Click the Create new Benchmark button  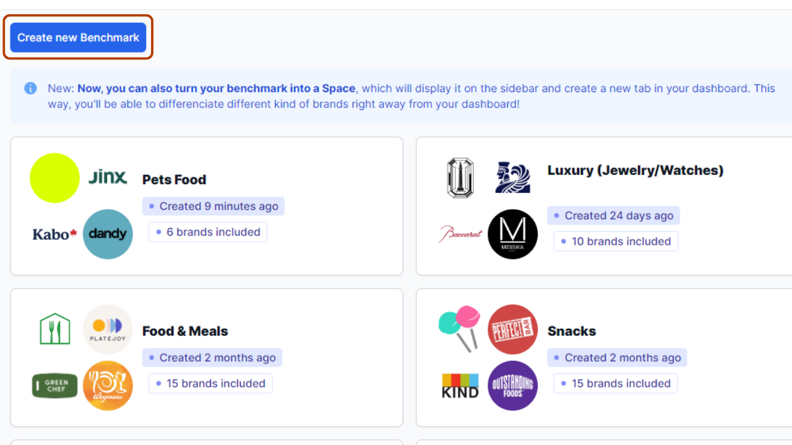click(x=78, y=38)
